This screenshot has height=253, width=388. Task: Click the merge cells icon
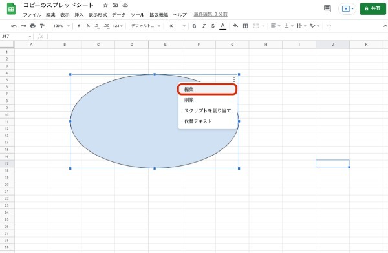click(256, 26)
